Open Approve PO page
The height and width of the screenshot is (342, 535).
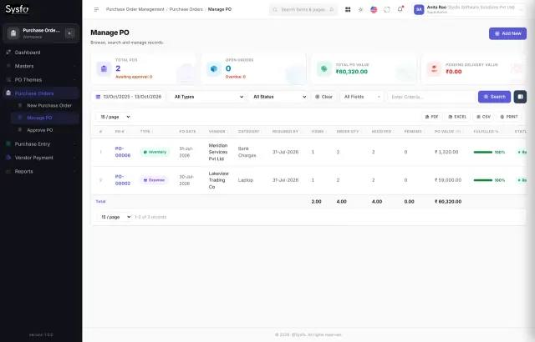coord(45,130)
